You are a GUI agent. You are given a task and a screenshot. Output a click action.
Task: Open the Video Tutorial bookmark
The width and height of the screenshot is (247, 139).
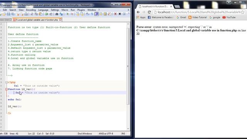coord(198,17)
